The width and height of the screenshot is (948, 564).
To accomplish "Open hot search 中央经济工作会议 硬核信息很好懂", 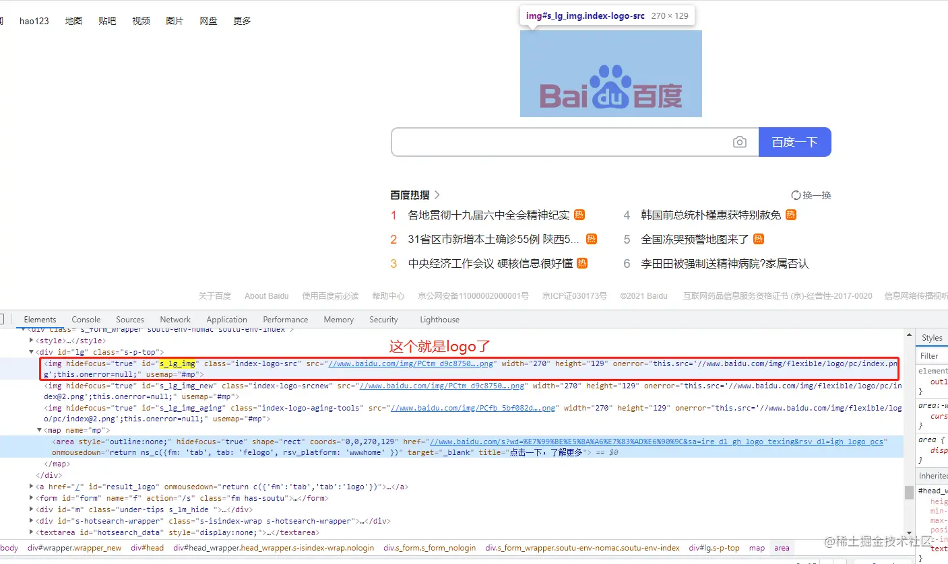I will click(x=491, y=263).
